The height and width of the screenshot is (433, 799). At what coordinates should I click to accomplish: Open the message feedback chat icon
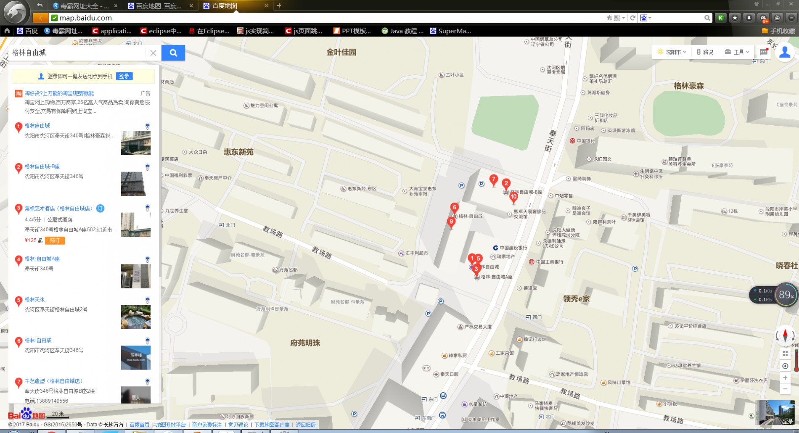click(x=764, y=52)
